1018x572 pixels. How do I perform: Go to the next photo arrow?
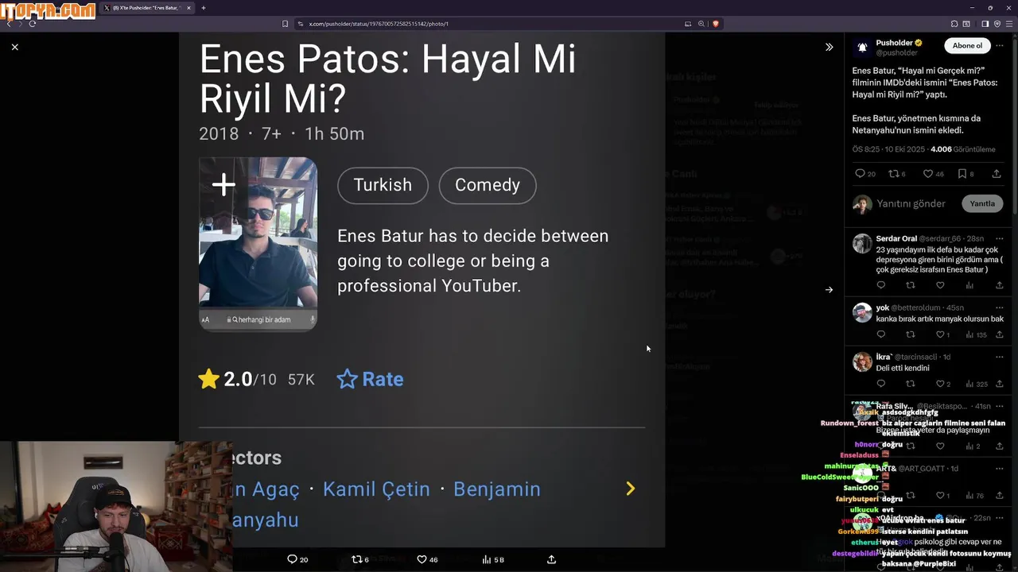tap(829, 290)
